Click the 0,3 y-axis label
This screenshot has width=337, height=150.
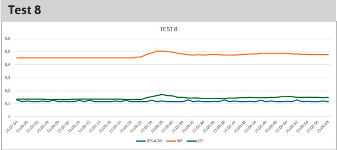pos(8,78)
